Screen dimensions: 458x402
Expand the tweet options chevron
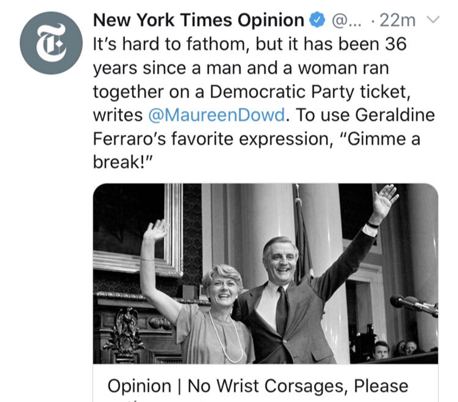434,20
